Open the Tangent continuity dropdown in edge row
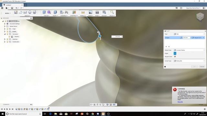 (x=198, y=38)
